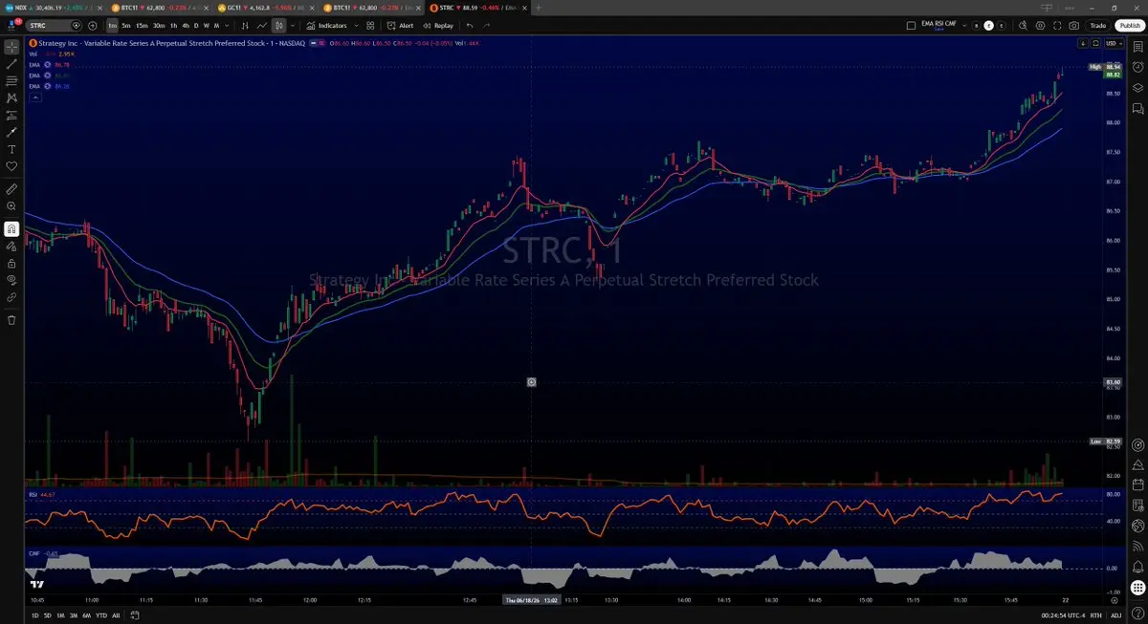Open the USD currency dropdown
1148x624 pixels.
click(1114, 43)
